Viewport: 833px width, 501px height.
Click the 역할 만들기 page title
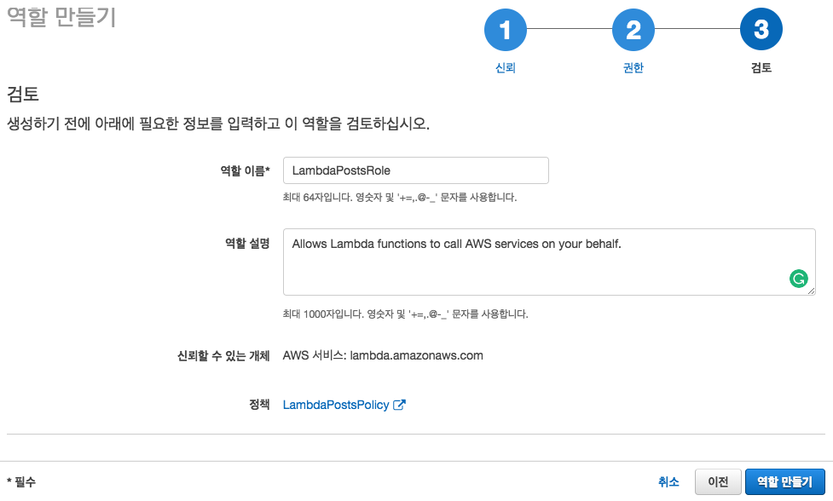click(61, 17)
